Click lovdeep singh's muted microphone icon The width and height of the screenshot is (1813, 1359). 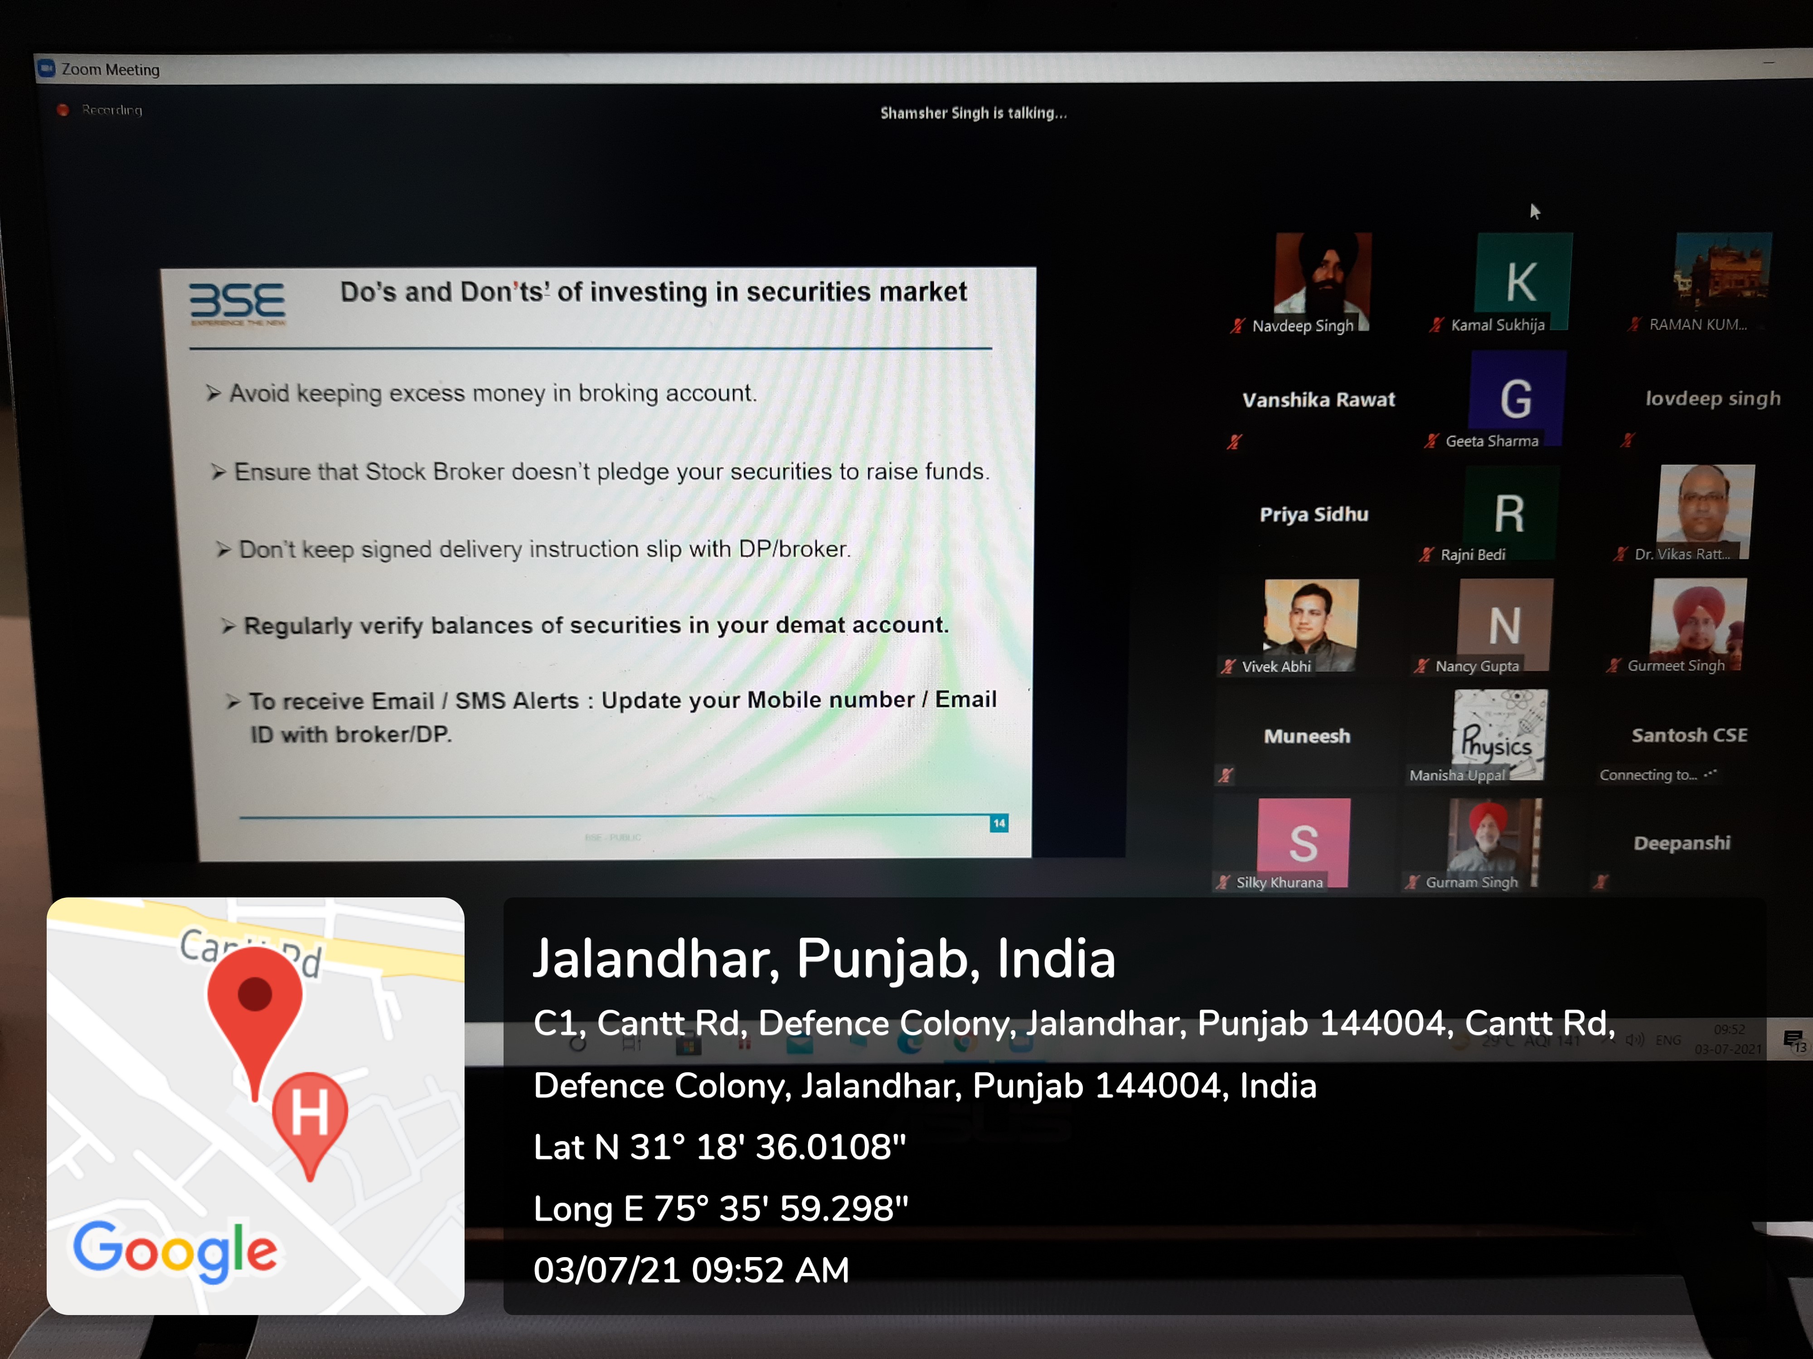[1628, 441]
